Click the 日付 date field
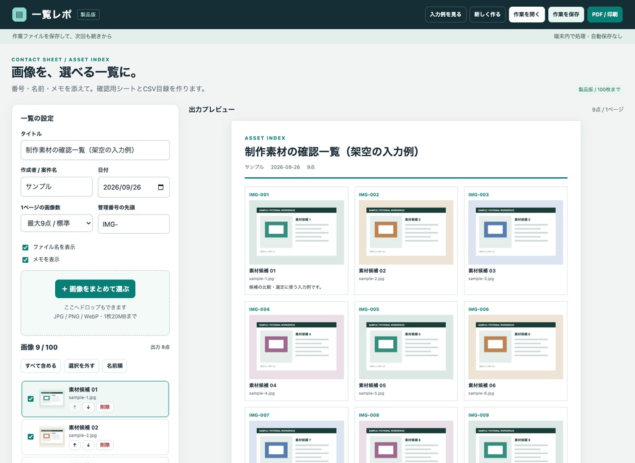635x463 pixels. [x=134, y=187]
